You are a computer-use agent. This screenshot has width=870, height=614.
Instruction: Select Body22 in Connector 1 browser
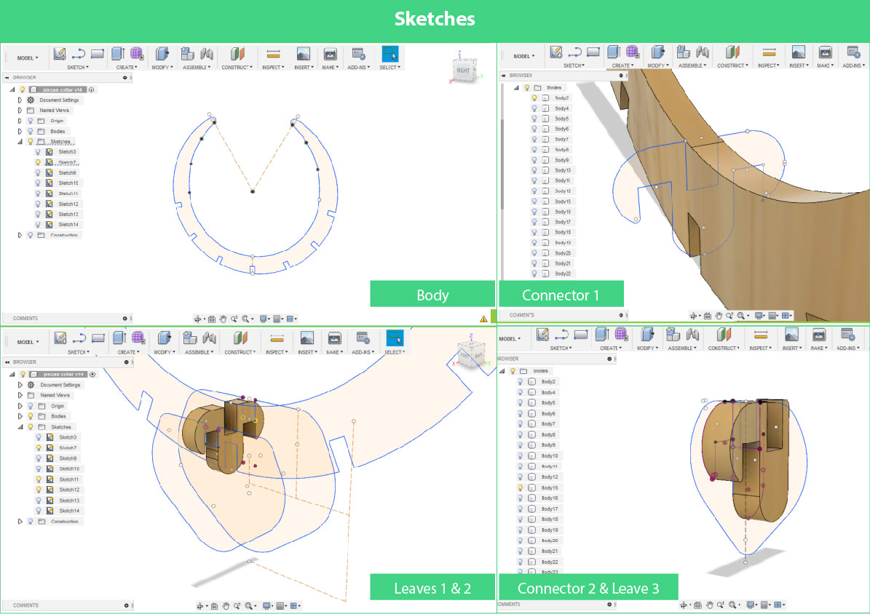click(x=563, y=274)
